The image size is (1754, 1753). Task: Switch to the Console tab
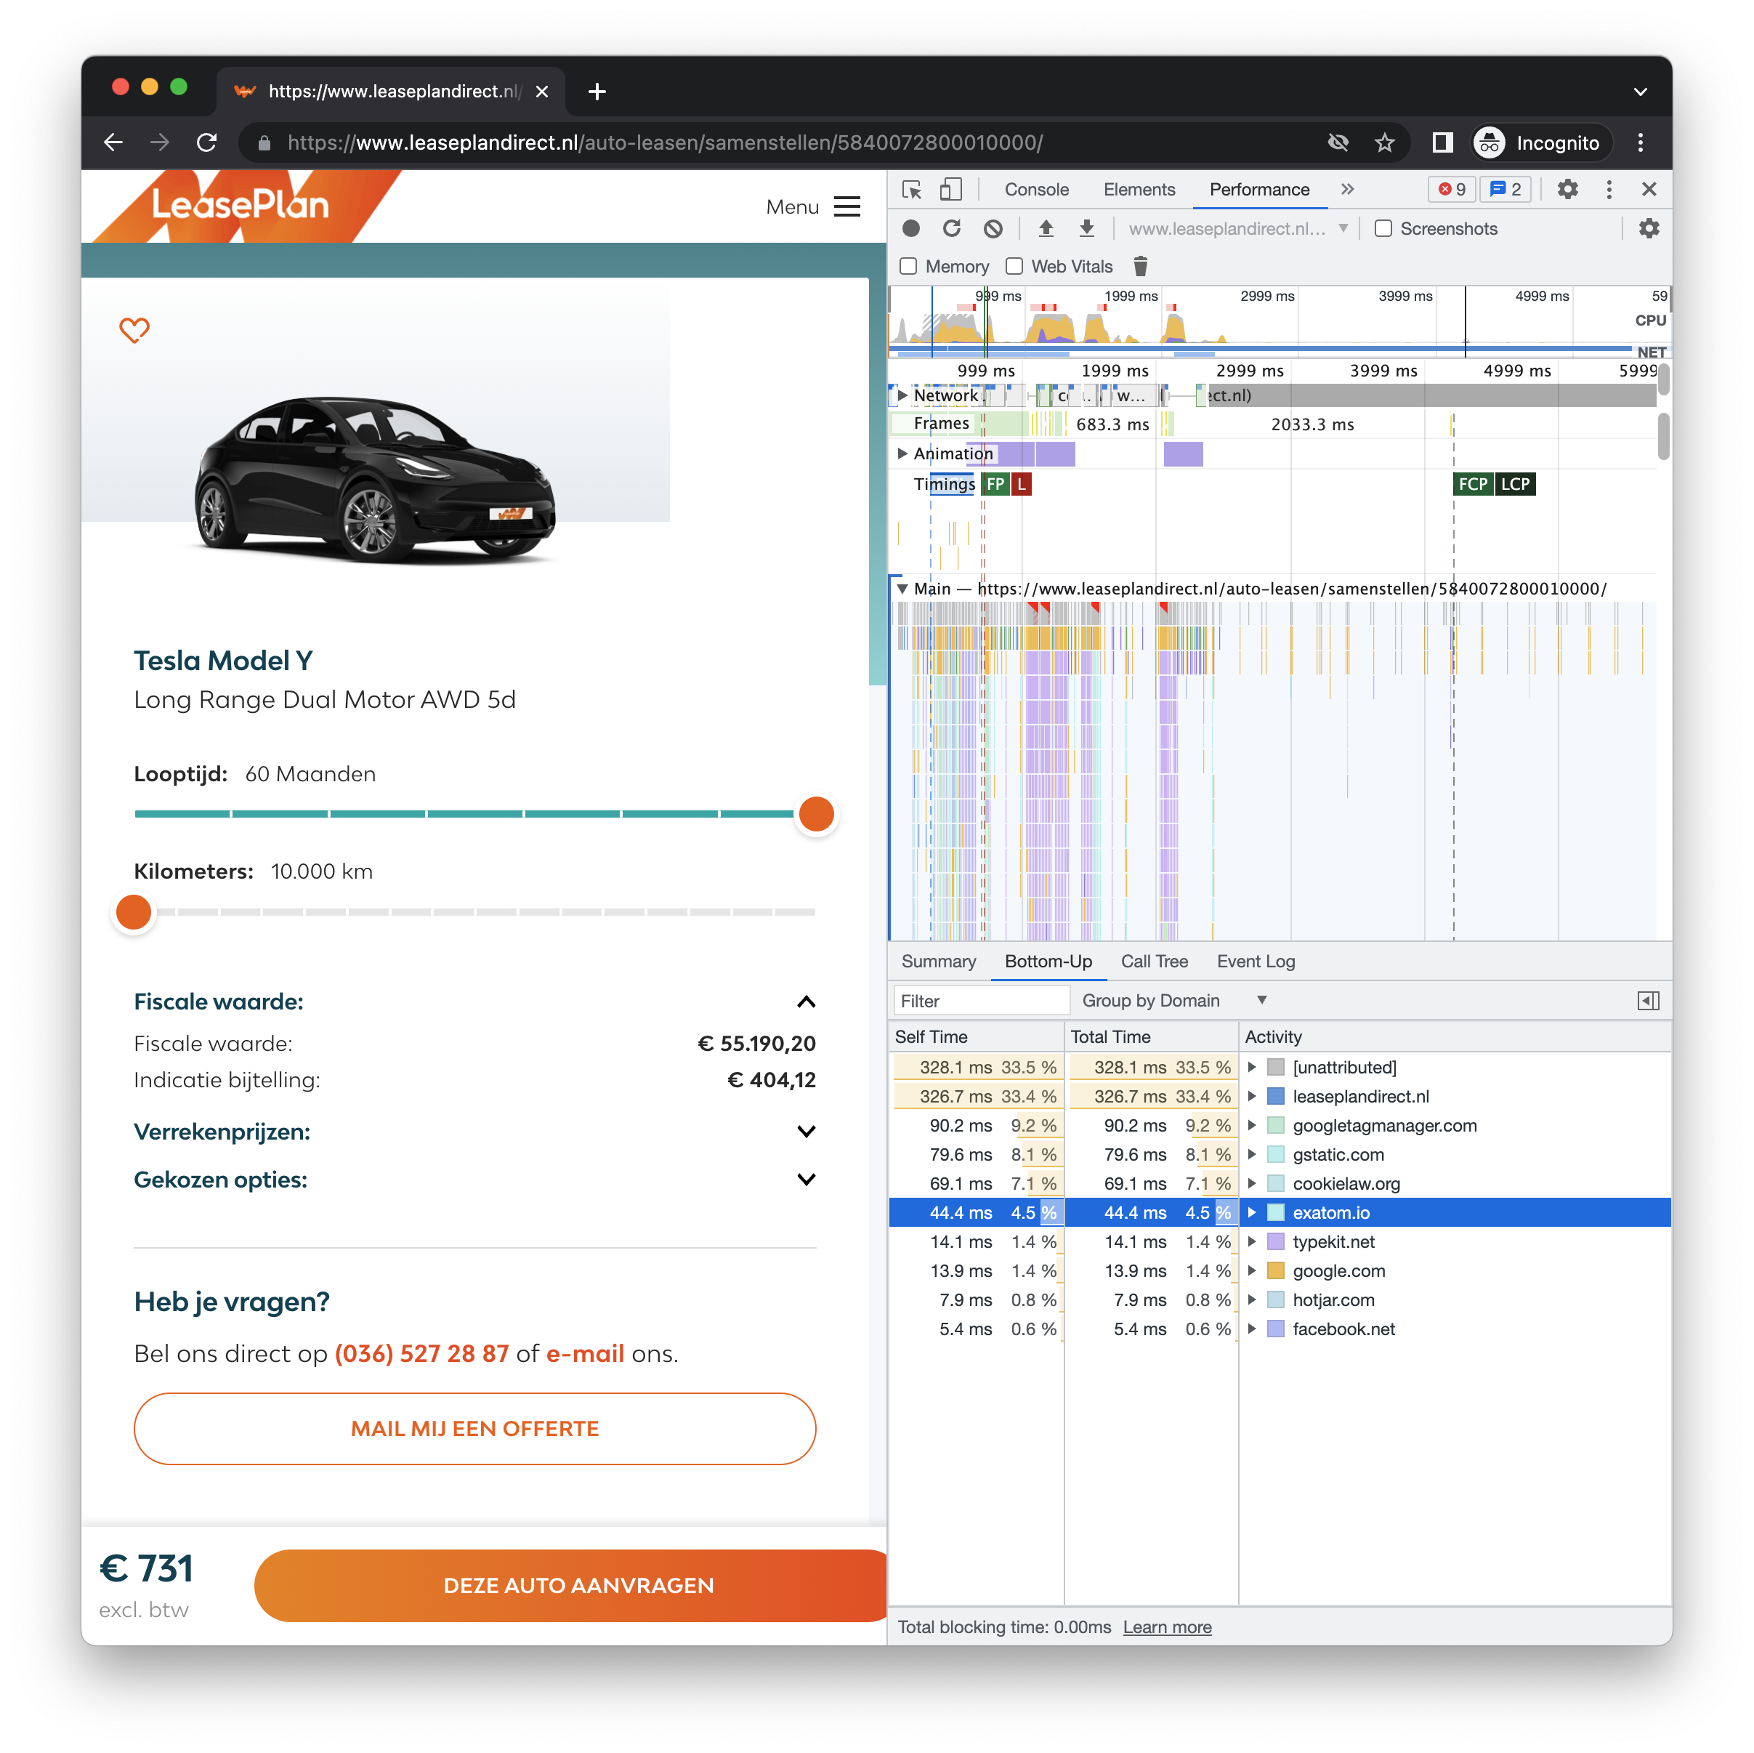click(1036, 189)
